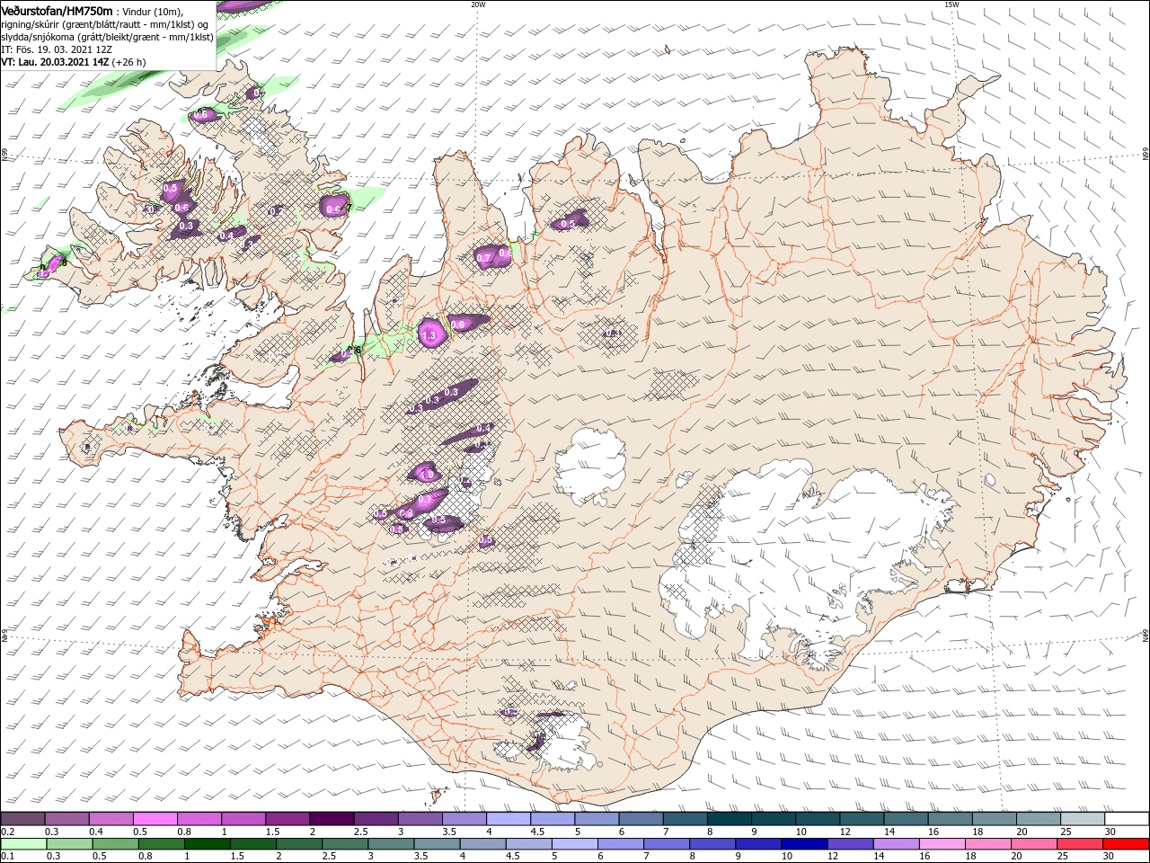
Task: Pick the pale lavender 4 swatch in upper legend
Action: [508, 819]
